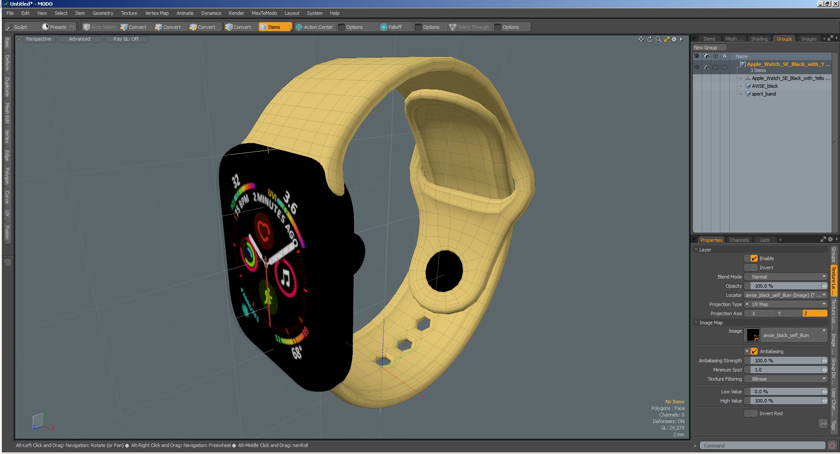Switch to the Images tab
The height and width of the screenshot is (454, 840).
pos(809,39)
